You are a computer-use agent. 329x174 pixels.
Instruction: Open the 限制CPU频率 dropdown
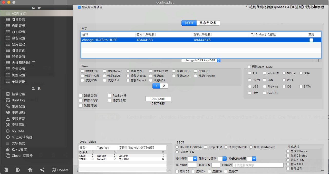point(222,159)
